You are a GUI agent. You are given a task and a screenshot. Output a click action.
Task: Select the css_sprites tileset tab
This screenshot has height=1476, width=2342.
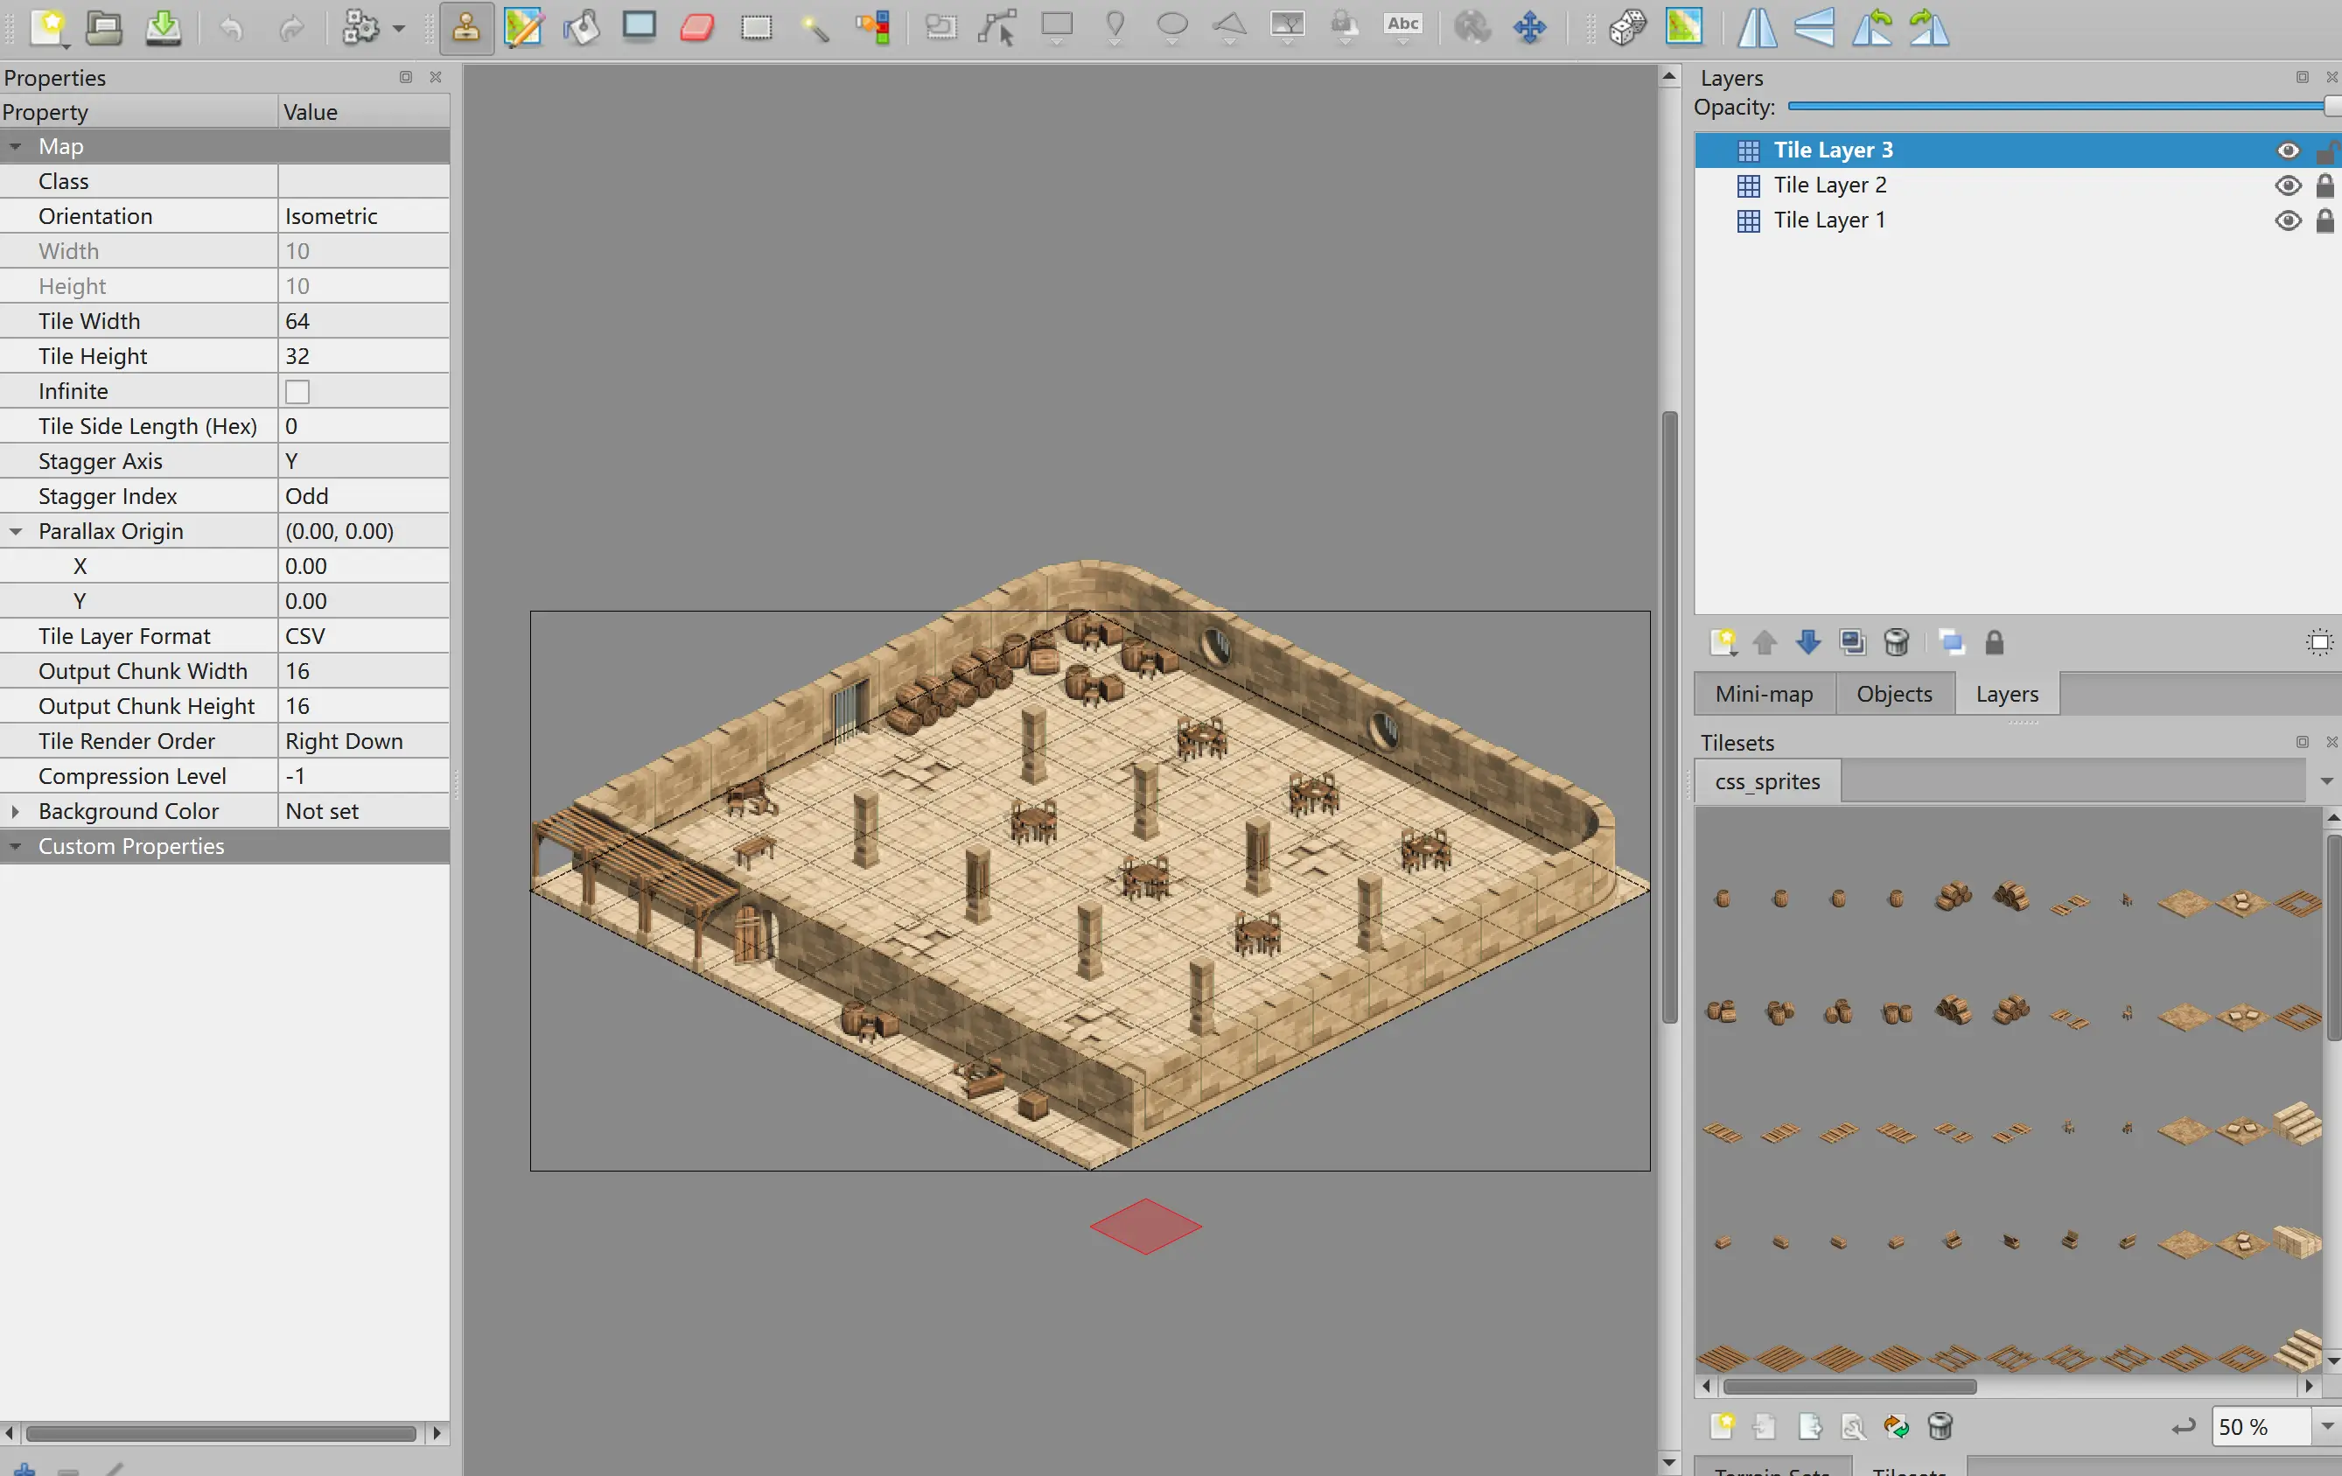click(1767, 781)
